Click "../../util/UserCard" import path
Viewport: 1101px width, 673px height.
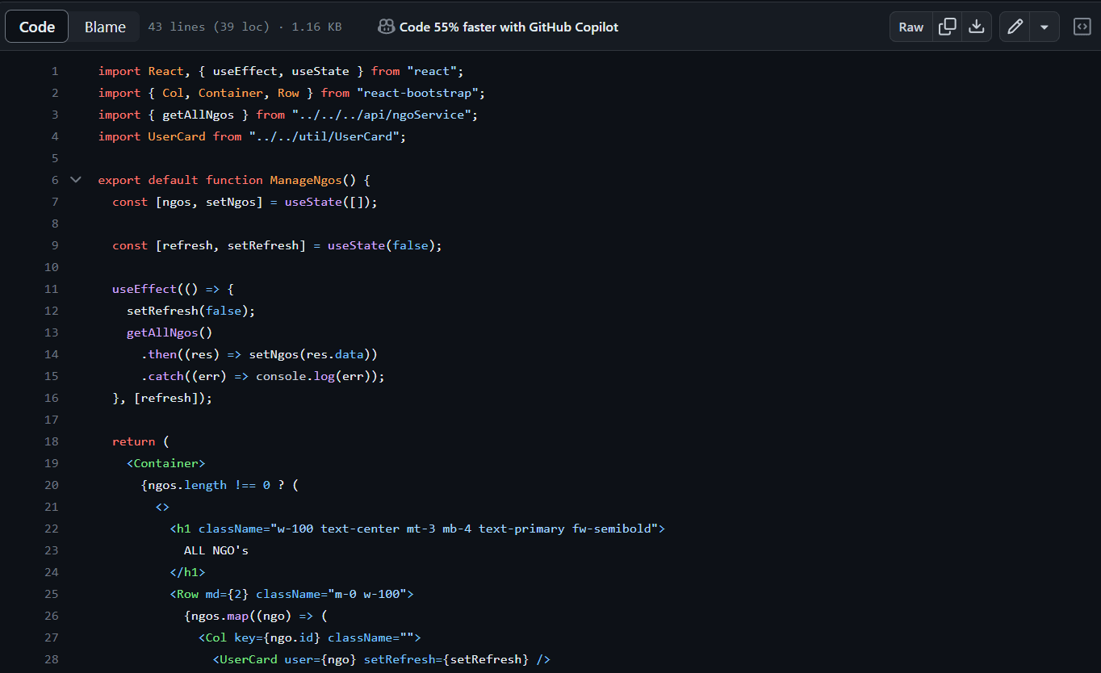[324, 136]
